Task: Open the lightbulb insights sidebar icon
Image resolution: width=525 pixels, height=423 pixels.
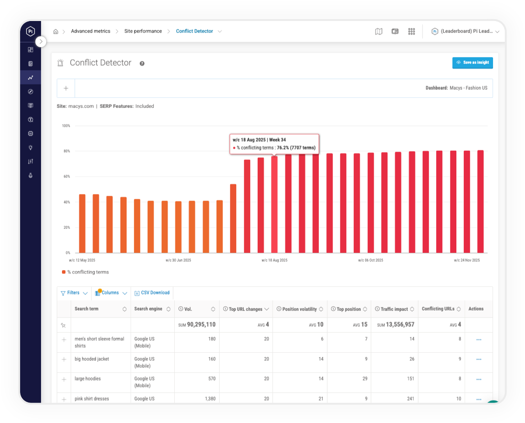Action: 31,148
